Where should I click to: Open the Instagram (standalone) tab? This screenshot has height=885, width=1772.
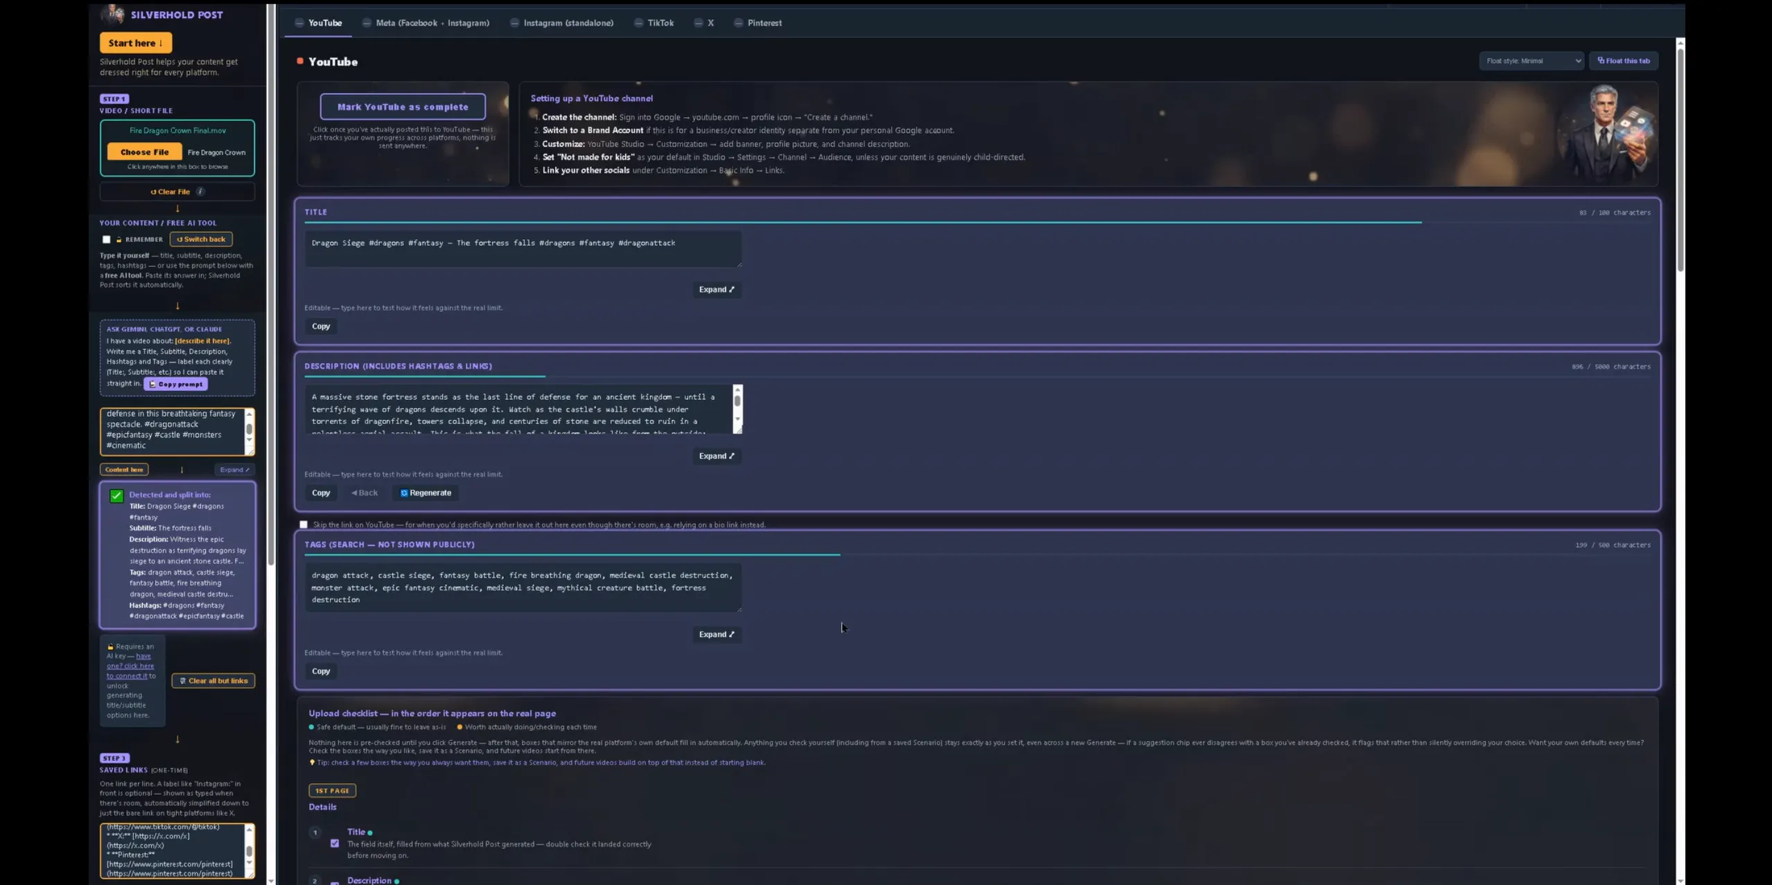coord(561,23)
